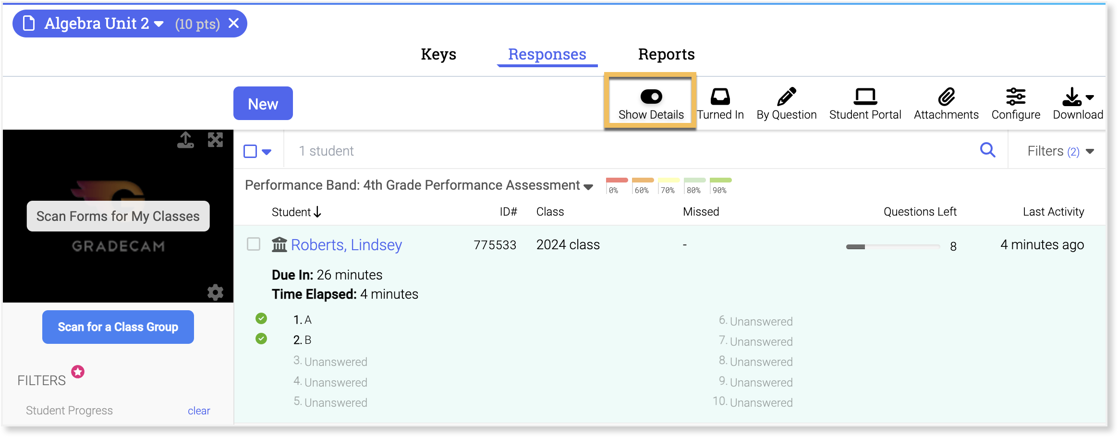The height and width of the screenshot is (437, 1118).
Task: Click the By Question pencil icon
Action: click(786, 97)
